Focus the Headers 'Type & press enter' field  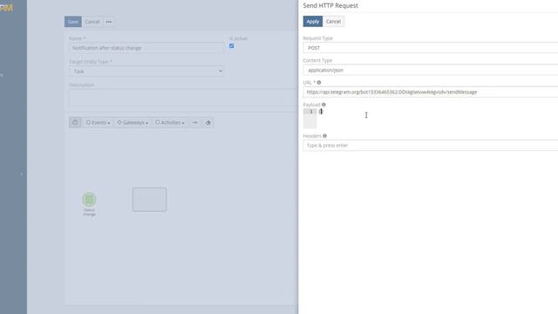tap(430, 146)
